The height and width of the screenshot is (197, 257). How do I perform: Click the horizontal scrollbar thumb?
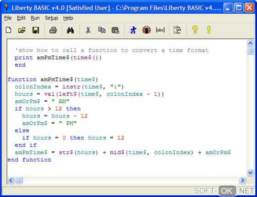19,180
